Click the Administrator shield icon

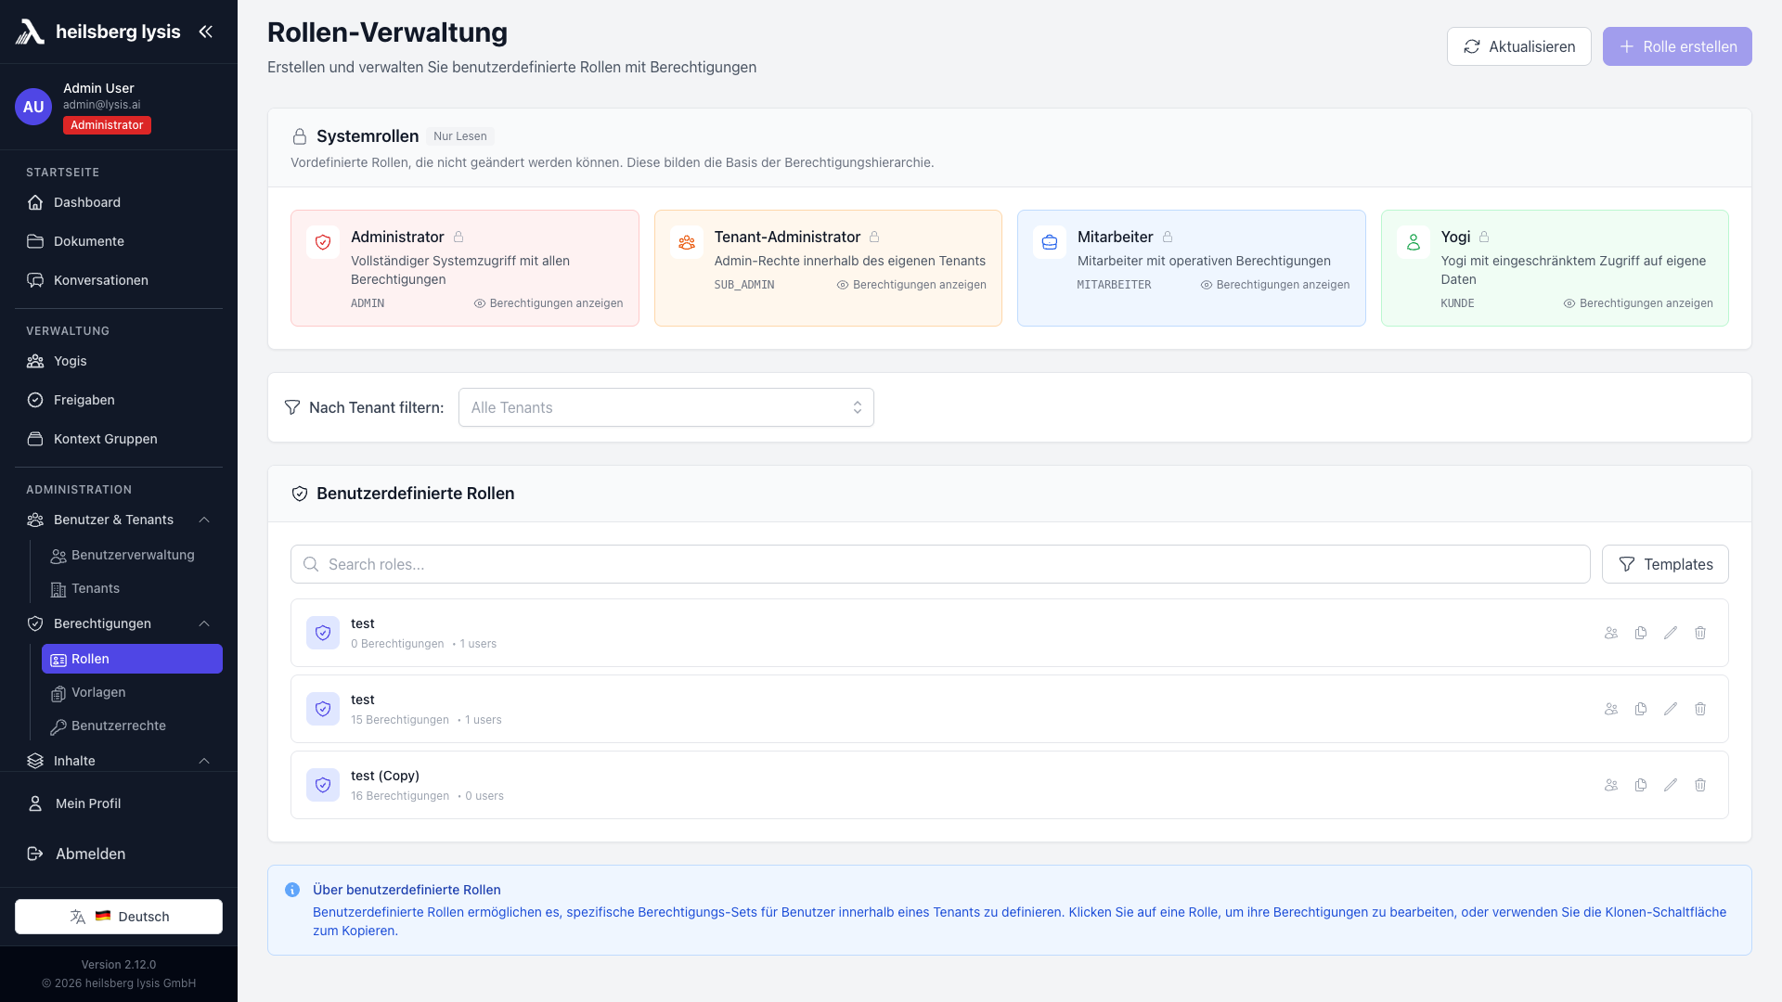pos(323,242)
